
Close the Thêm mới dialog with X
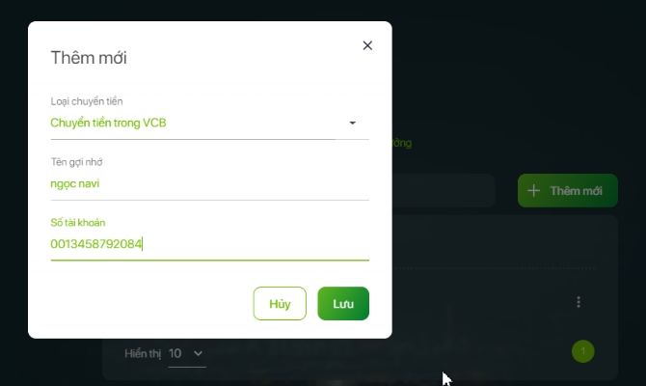click(367, 45)
